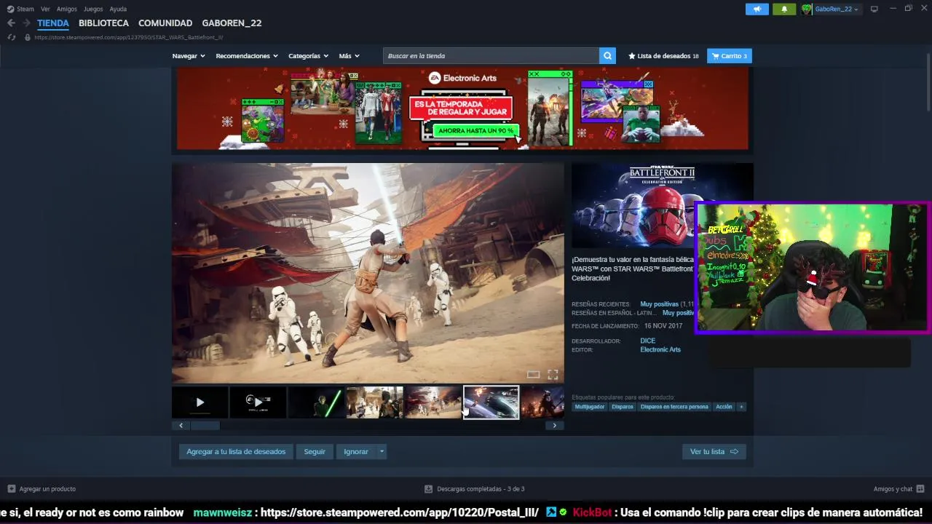The width and height of the screenshot is (932, 524).
Task: Open Amigos y chat icon
Action: coord(920,489)
